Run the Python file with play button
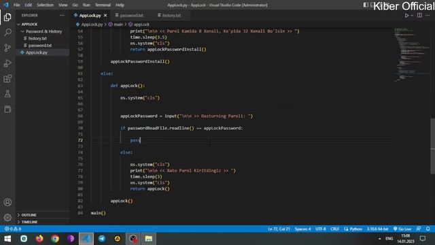The height and width of the screenshot is (245, 435). (x=406, y=16)
